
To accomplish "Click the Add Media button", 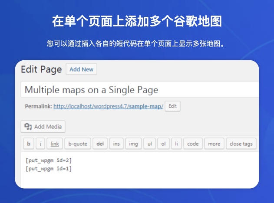I will [x=43, y=127].
